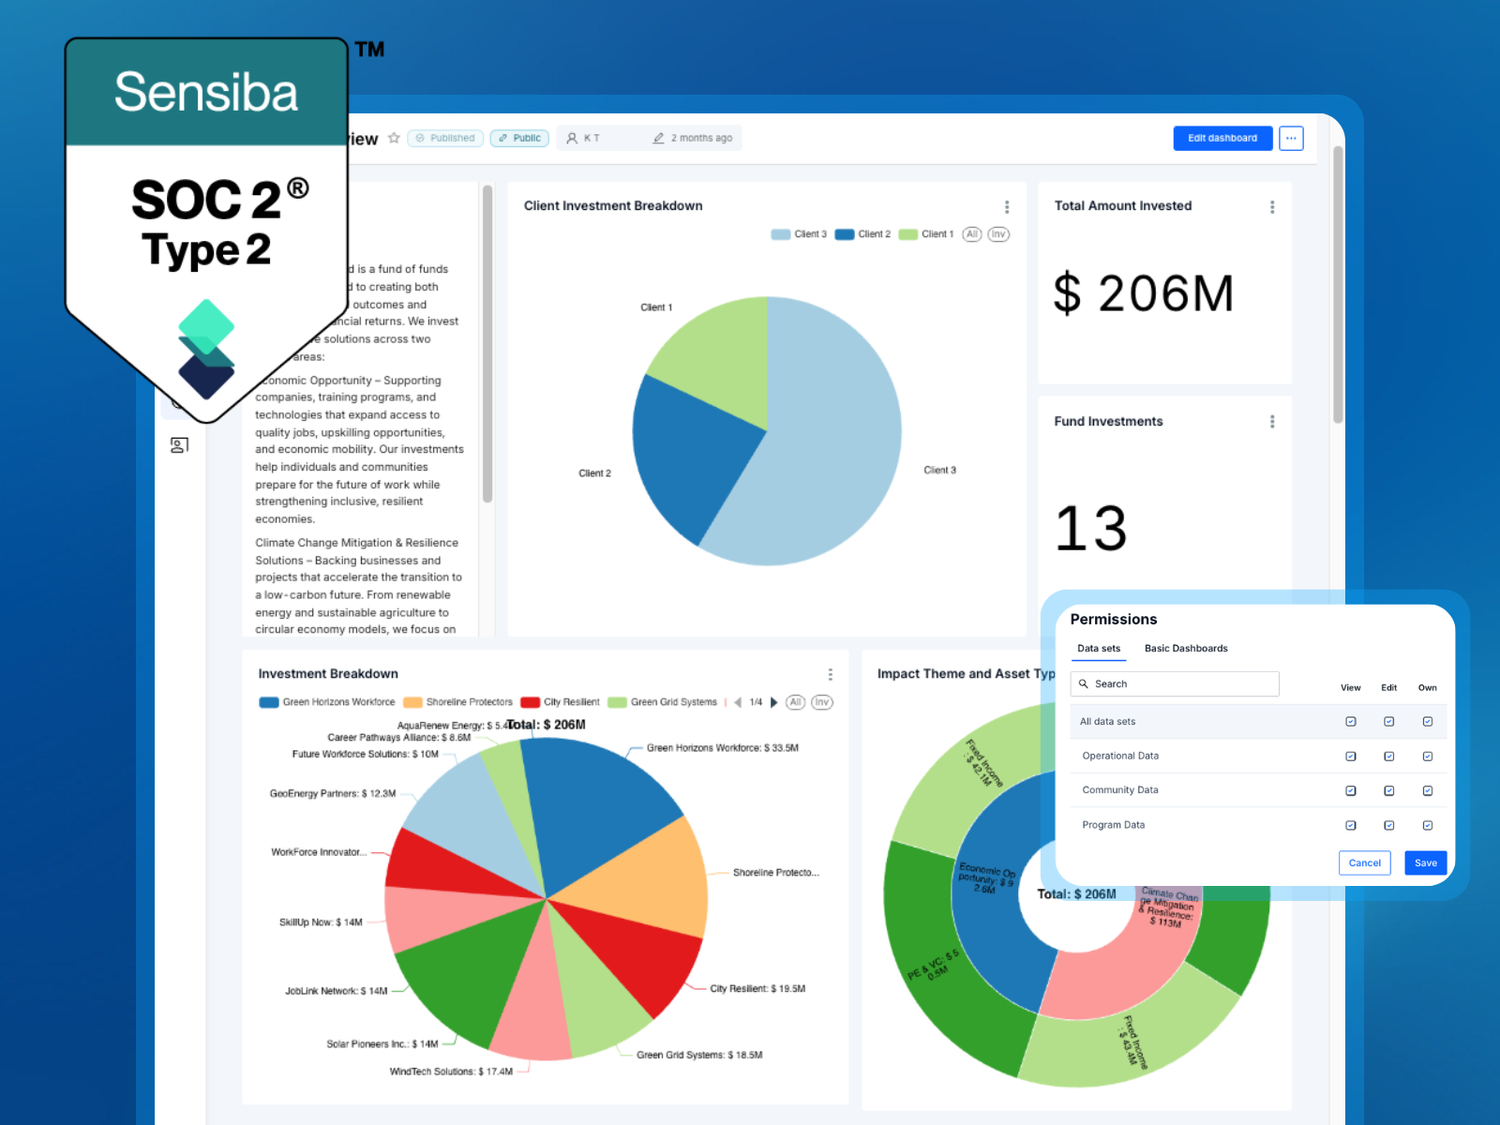Click the edit pencil beside '2 months ago'
1500x1125 pixels.
tap(656, 138)
